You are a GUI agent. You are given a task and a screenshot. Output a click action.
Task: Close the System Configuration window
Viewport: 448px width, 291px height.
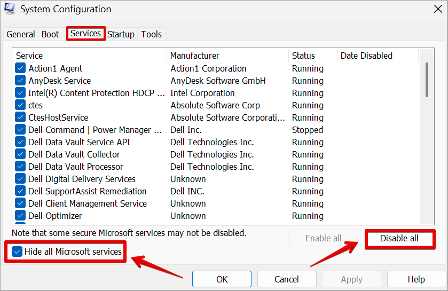437,9
